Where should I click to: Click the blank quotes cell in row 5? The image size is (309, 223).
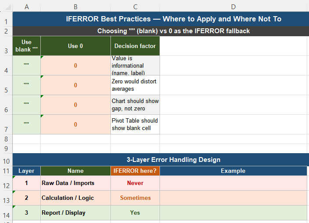27,85
